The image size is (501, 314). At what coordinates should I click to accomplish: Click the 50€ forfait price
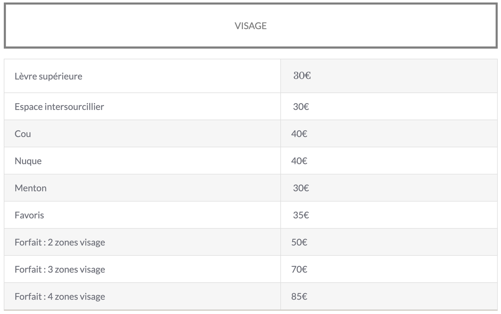click(x=299, y=242)
